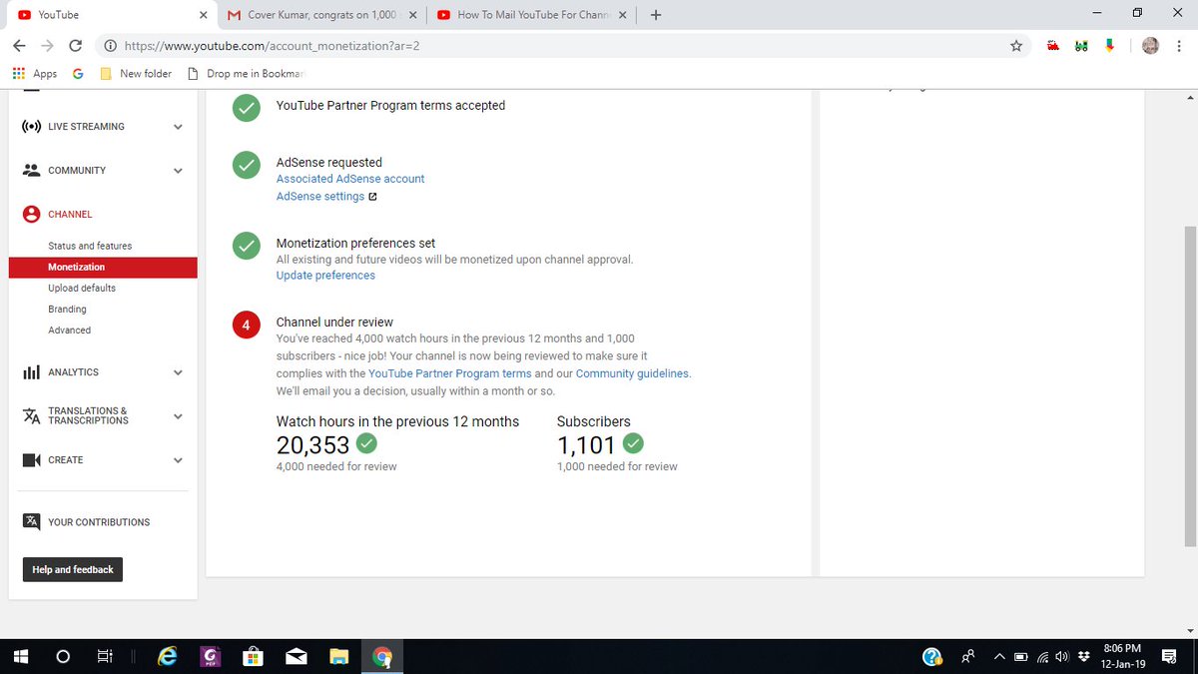This screenshot has height=674, width=1198.
Task: Go to Branding settings
Action: pyautogui.click(x=67, y=310)
